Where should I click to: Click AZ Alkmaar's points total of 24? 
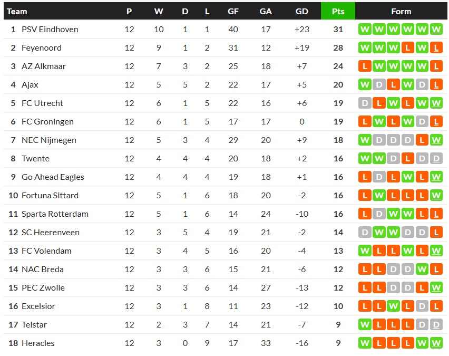click(338, 66)
